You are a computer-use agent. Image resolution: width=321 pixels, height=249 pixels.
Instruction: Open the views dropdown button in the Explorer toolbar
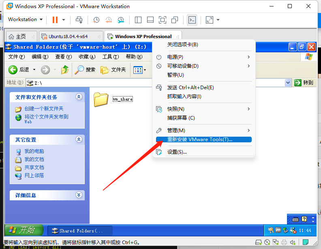tap(139, 70)
